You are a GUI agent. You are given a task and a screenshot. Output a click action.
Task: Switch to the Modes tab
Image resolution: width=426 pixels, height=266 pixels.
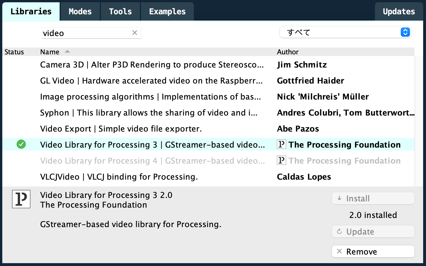coord(80,11)
